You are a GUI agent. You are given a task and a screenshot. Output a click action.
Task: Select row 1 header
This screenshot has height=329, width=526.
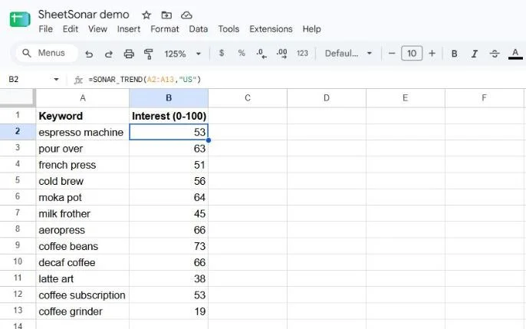pos(18,115)
